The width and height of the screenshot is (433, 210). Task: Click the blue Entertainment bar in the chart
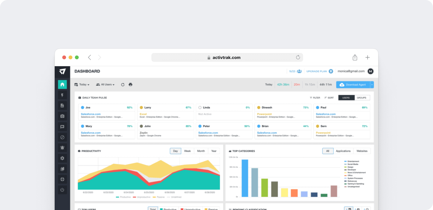[245, 178]
